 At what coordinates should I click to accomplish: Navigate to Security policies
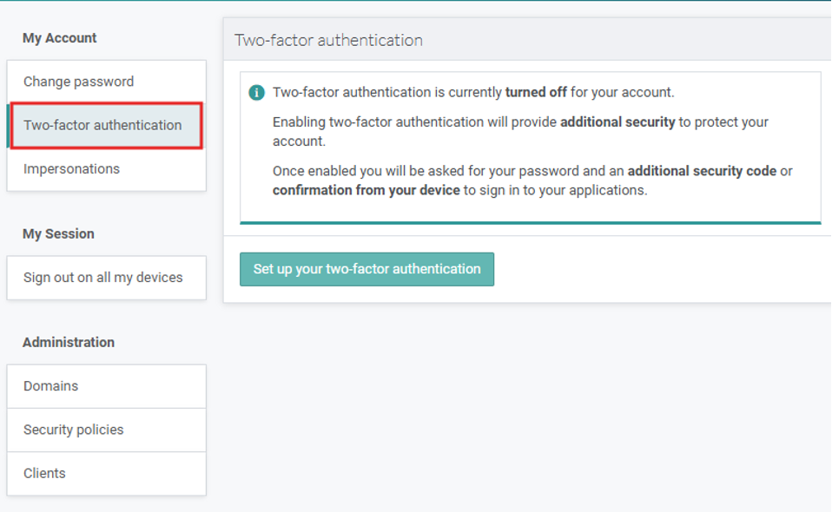tap(73, 430)
